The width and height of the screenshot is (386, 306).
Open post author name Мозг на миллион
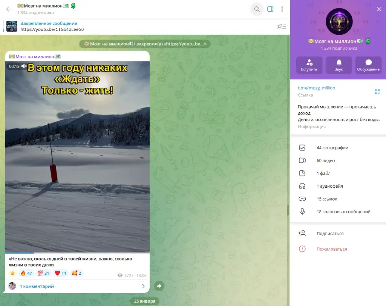pyautogui.click(x=35, y=57)
